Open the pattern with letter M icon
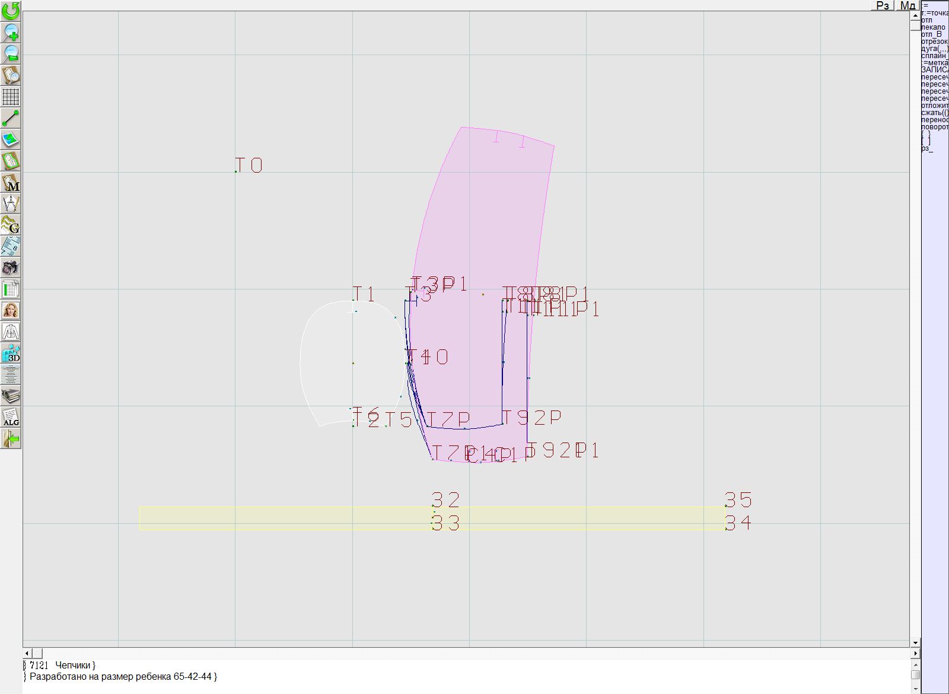This screenshot has height=694, width=949. [x=11, y=183]
